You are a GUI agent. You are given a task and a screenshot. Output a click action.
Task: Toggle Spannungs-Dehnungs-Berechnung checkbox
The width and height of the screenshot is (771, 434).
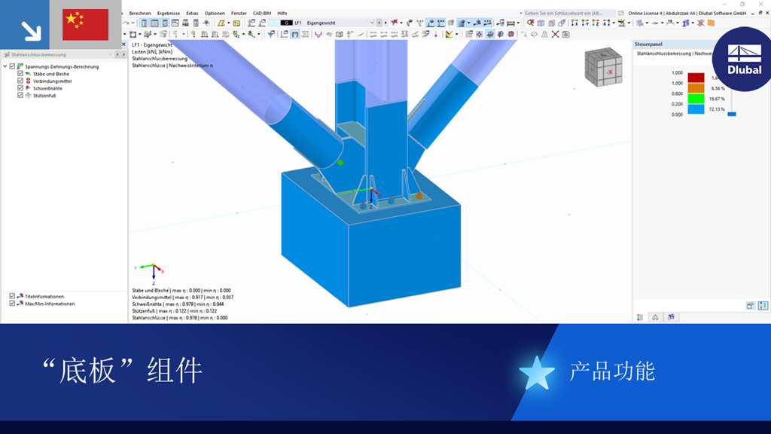[13, 66]
